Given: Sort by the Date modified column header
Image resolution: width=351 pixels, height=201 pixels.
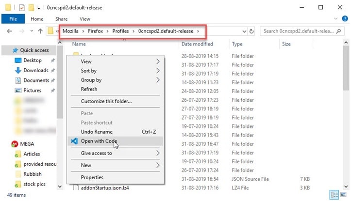Looking at the screenshot, I should (197, 44).
